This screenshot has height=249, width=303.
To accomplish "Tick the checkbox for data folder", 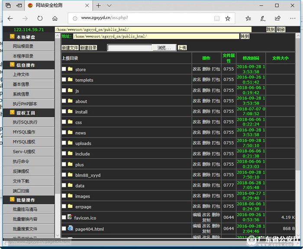I will click(64, 185).
